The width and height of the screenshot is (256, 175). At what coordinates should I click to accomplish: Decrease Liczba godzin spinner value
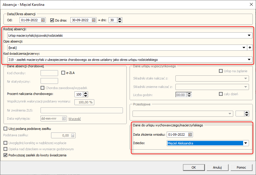(189, 96)
